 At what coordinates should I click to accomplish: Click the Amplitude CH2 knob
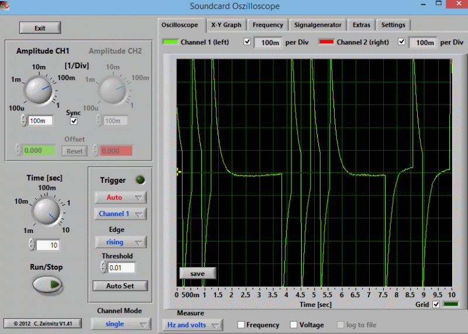point(112,90)
